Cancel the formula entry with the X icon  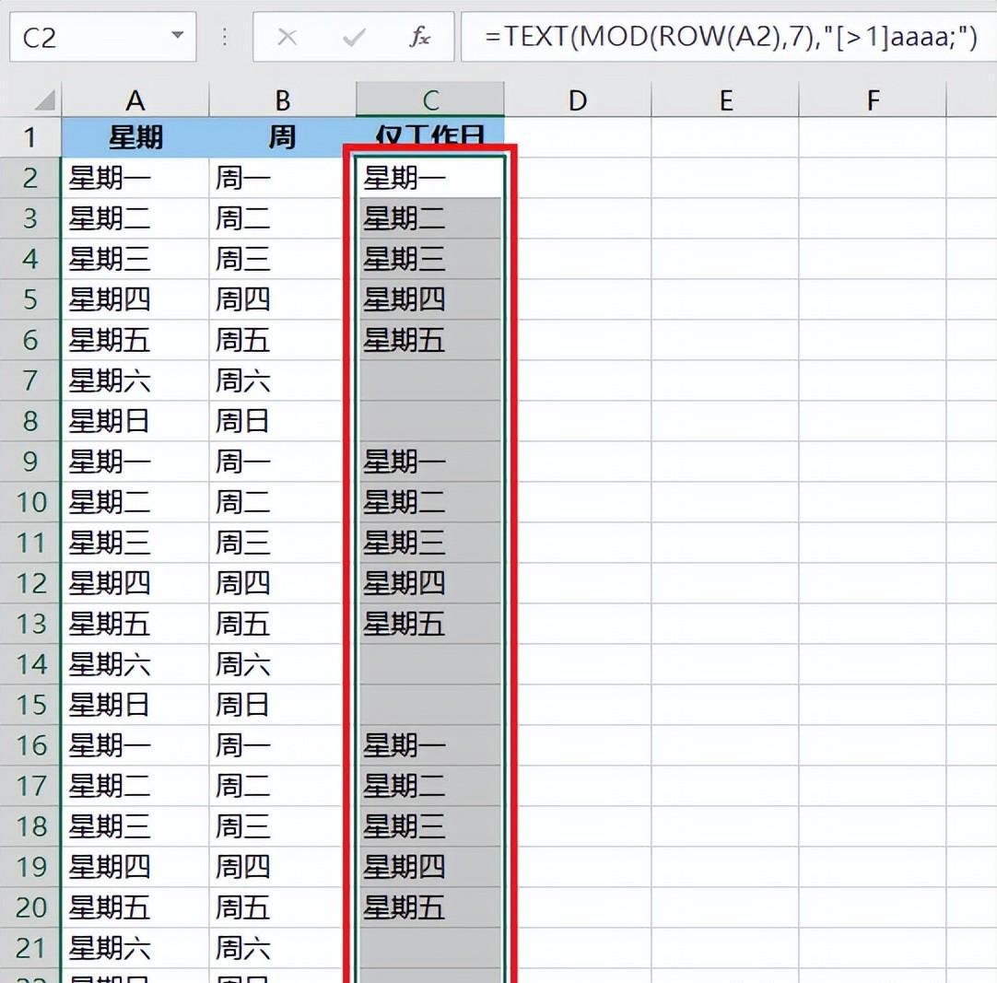287,38
